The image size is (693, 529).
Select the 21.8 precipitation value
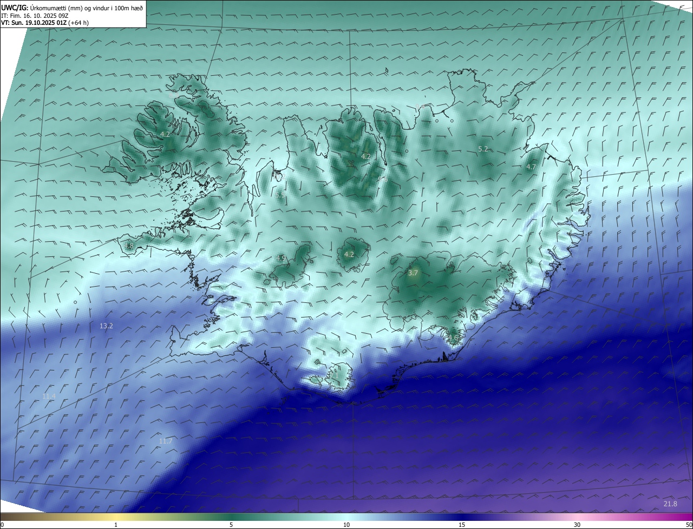click(670, 504)
